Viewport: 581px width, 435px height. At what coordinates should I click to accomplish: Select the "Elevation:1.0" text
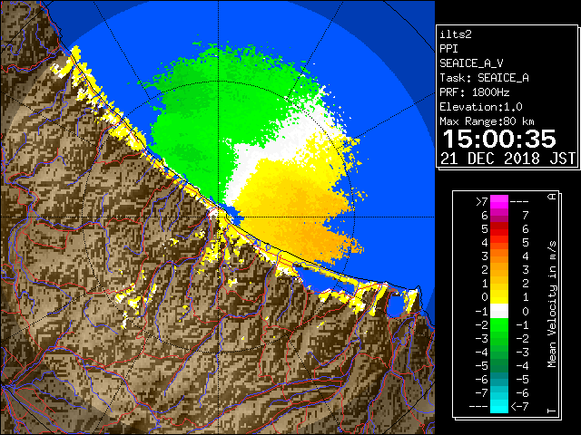pyautogui.click(x=481, y=107)
